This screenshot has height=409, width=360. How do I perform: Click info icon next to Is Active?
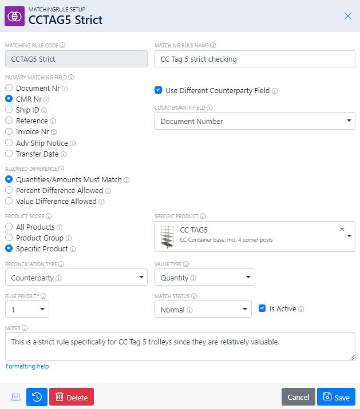point(301,309)
